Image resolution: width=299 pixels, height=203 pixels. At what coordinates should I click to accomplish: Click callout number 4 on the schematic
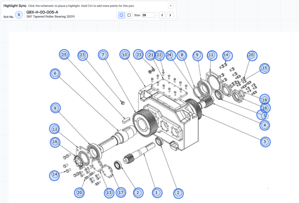point(265,125)
